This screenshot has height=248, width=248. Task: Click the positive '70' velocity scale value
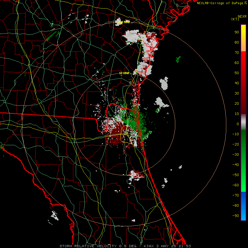[x=237, y=53]
